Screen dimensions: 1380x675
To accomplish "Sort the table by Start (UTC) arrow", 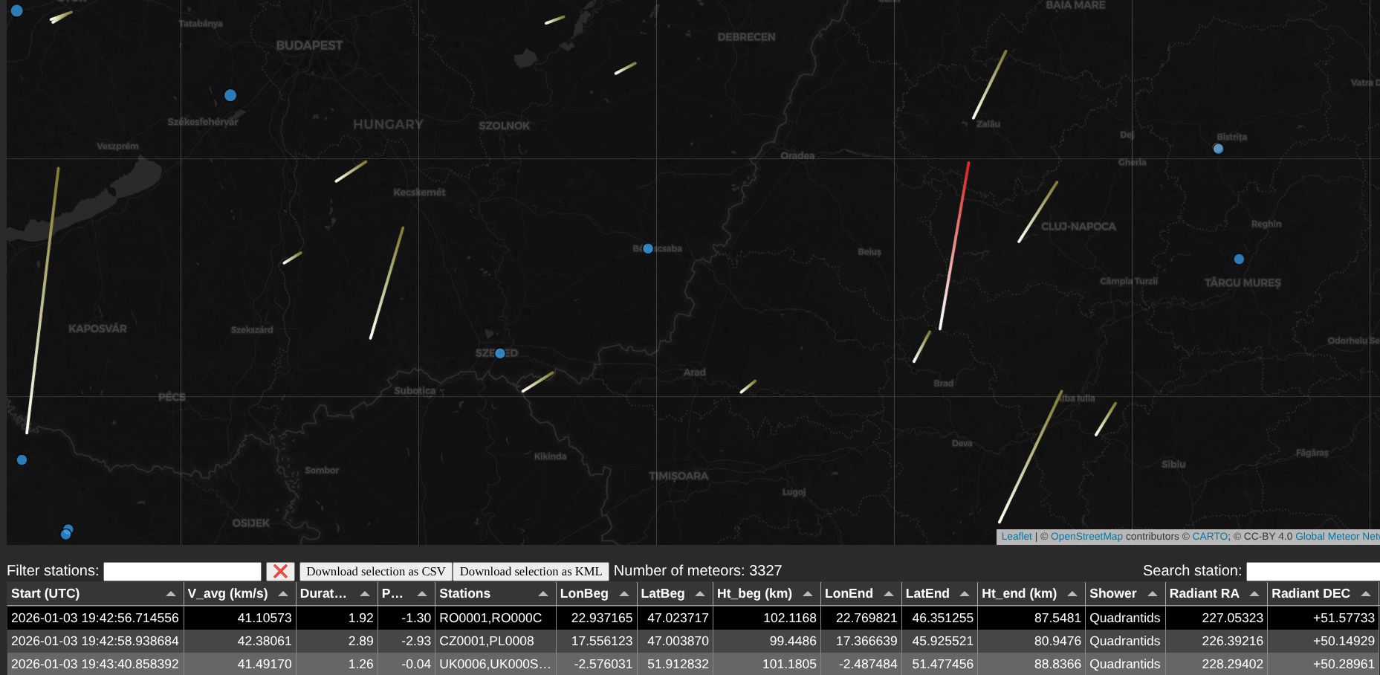I will 169,593.
